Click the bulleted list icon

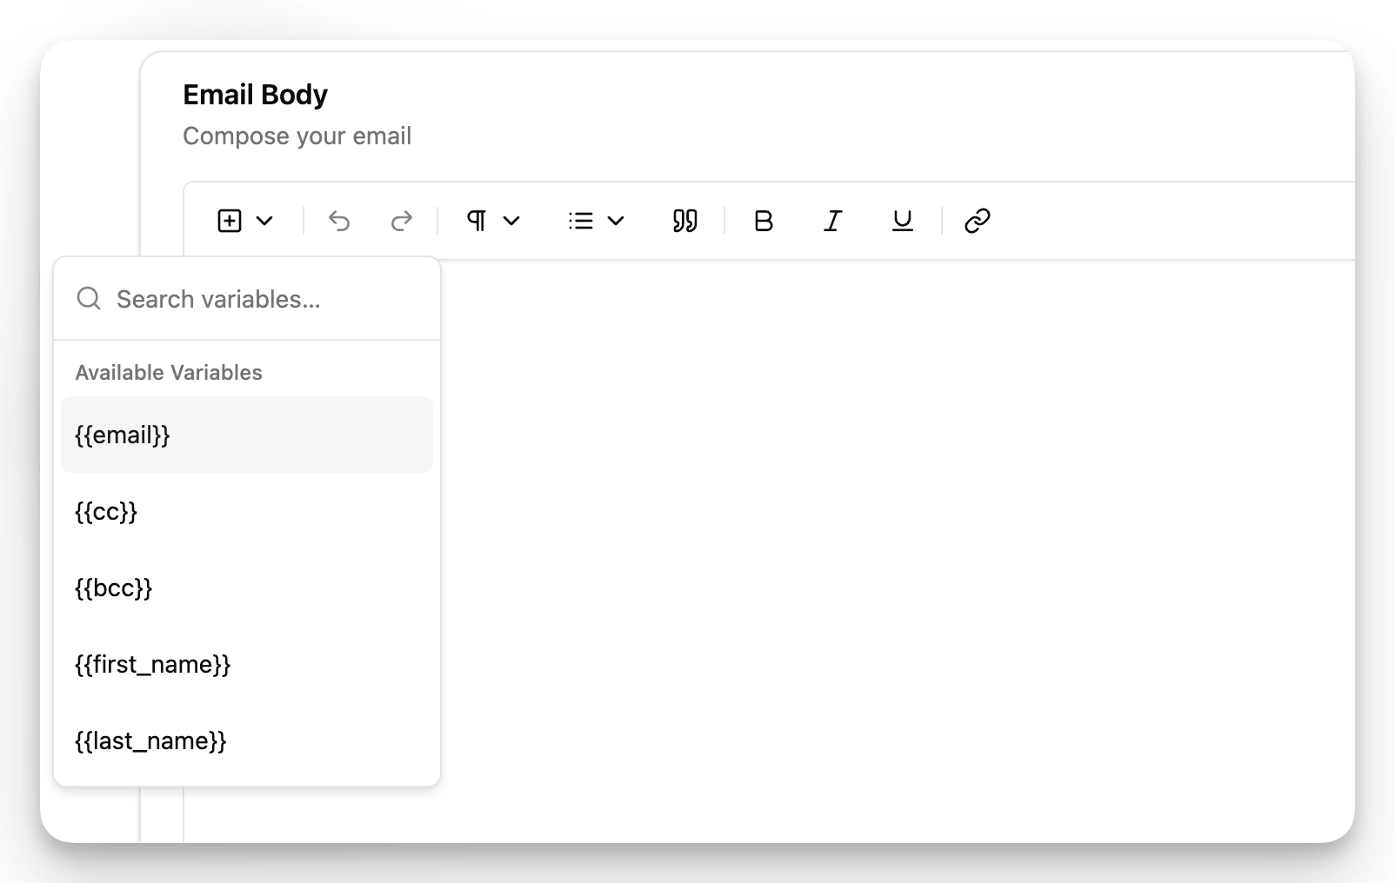point(581,221)
